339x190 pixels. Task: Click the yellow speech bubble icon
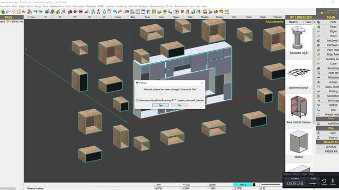[221, 12]
